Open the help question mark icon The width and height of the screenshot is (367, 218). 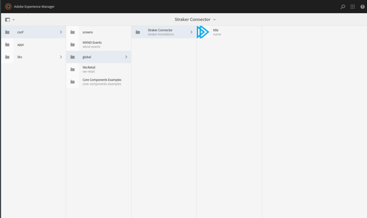click(362, 7)
